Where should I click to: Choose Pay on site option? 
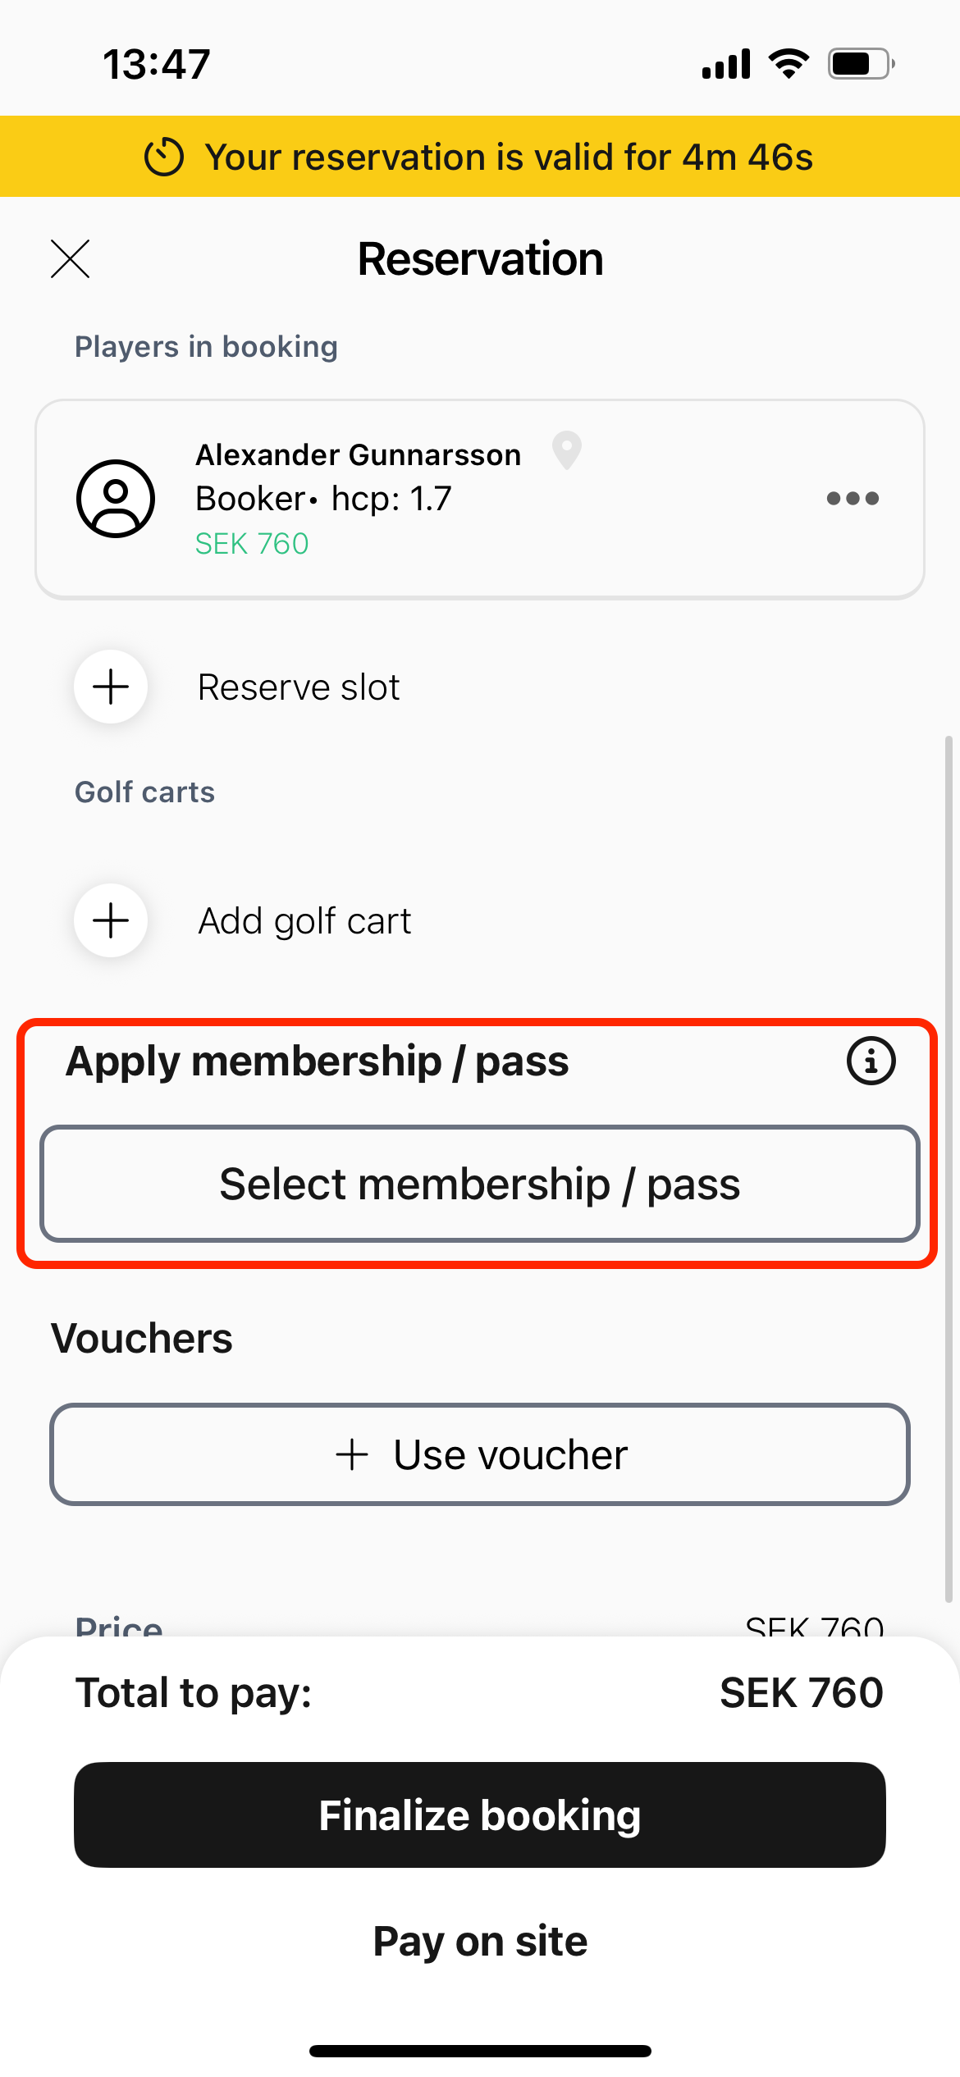coord(480,1941)
